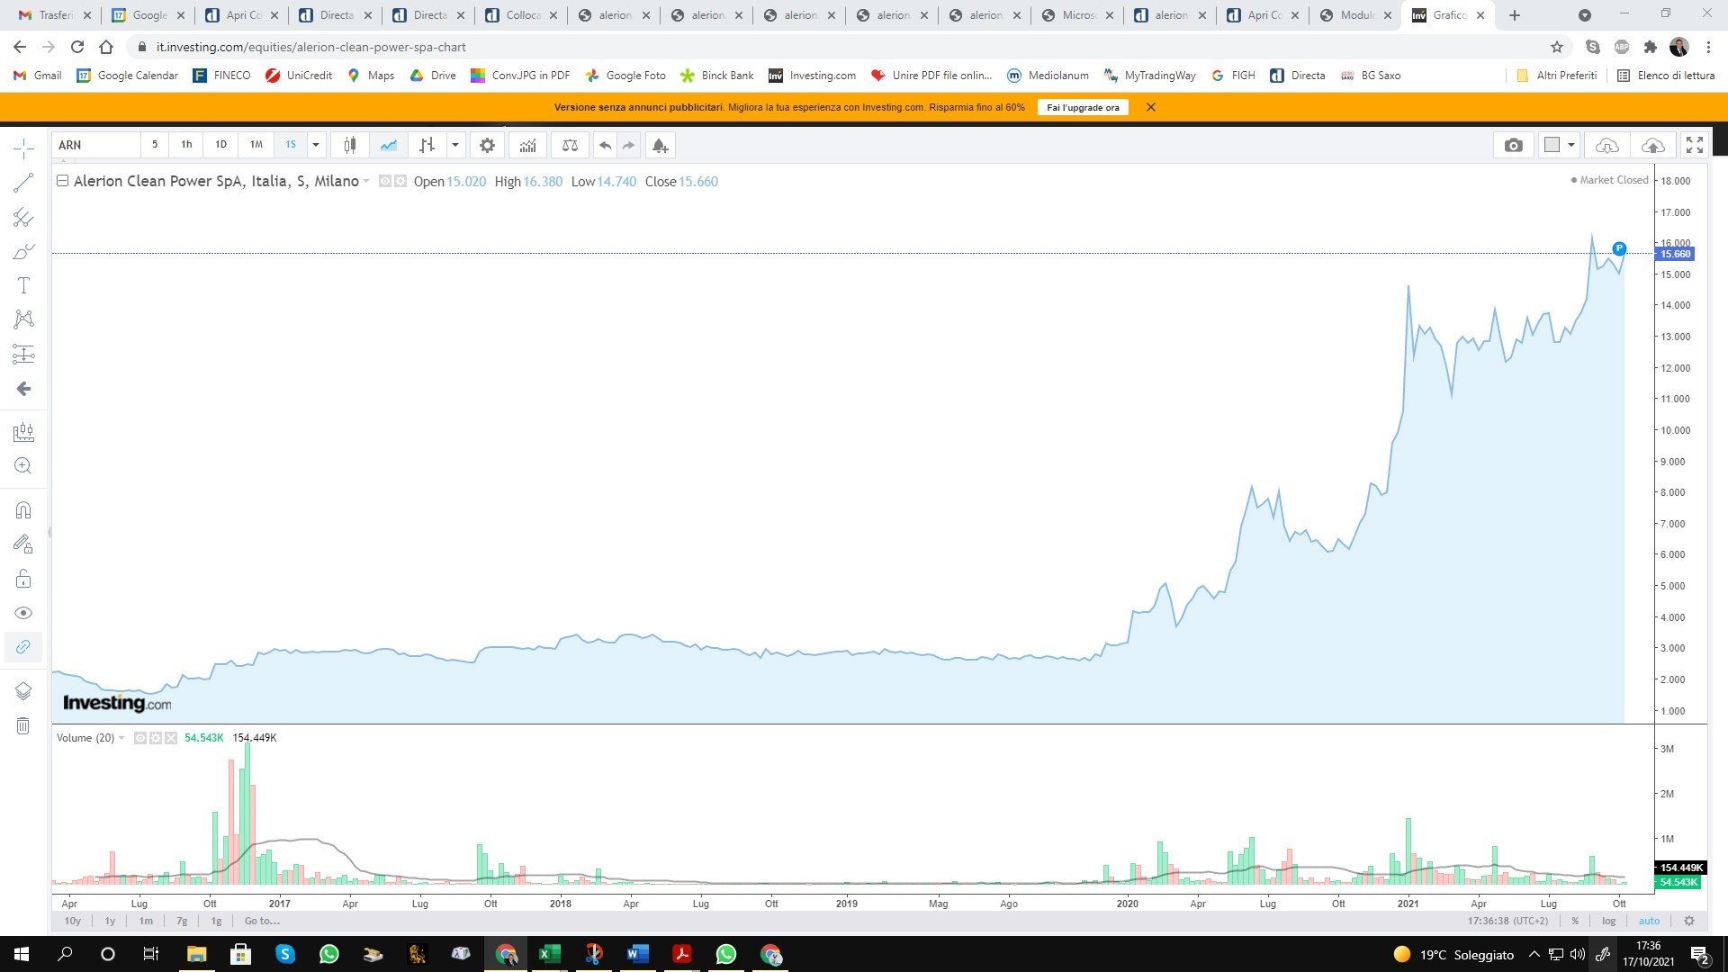Hide the Volume indicator with eye icon
The height and width of the screenshot is (972, 1728).
tap(140, 738)
